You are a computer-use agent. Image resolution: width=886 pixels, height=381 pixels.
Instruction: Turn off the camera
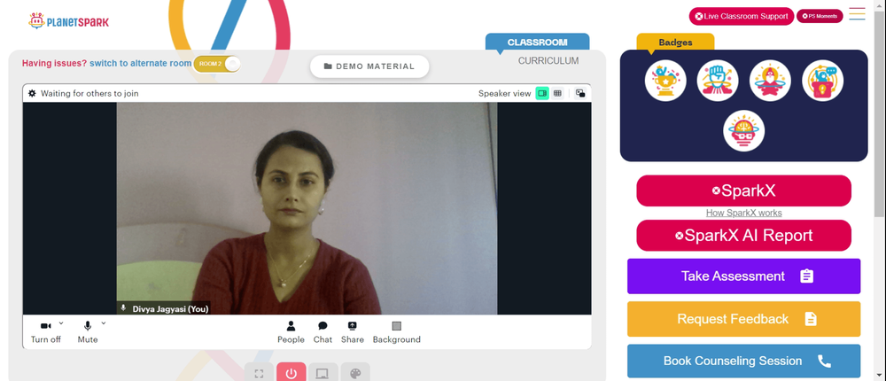46,331
